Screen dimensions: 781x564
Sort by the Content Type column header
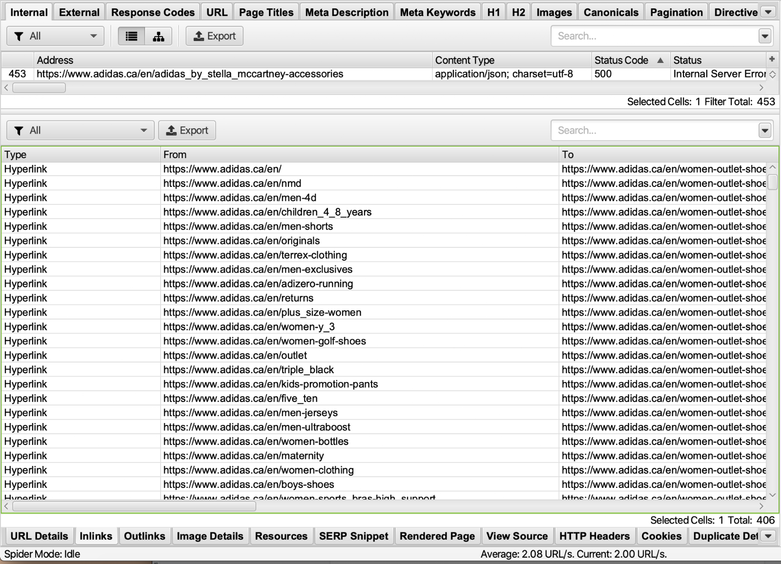pyautogui.click(x=512, y=60)
